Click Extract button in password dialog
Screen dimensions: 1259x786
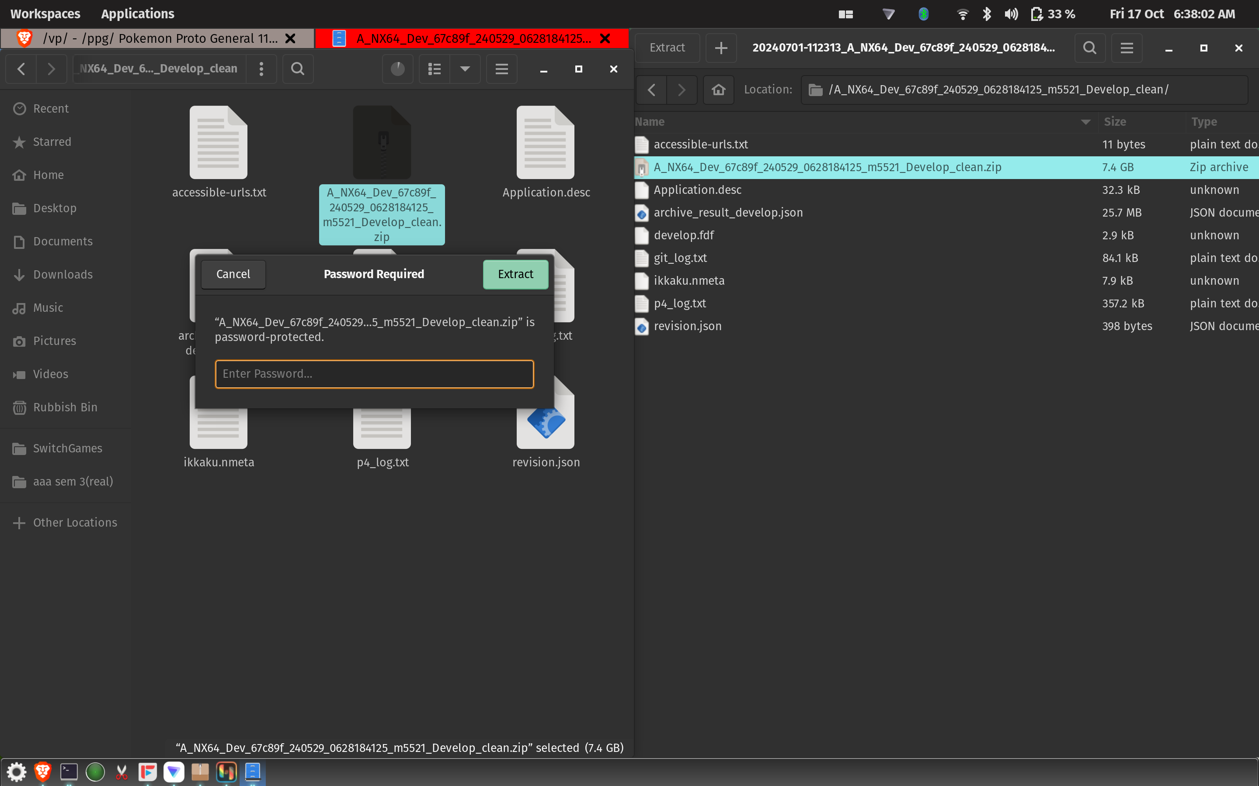515,274
